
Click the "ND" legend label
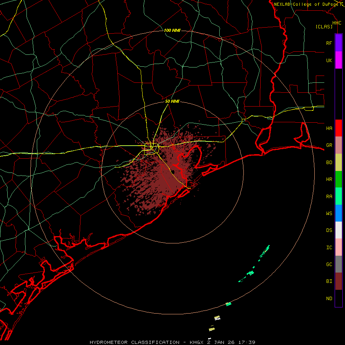(x=329, y=299)
